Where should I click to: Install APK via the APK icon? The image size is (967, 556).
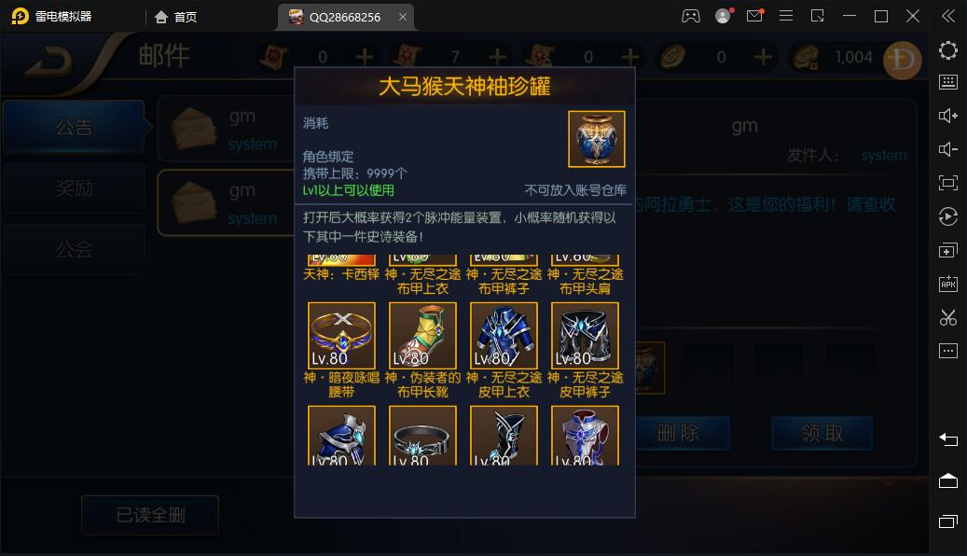click(x=947, y=284)
